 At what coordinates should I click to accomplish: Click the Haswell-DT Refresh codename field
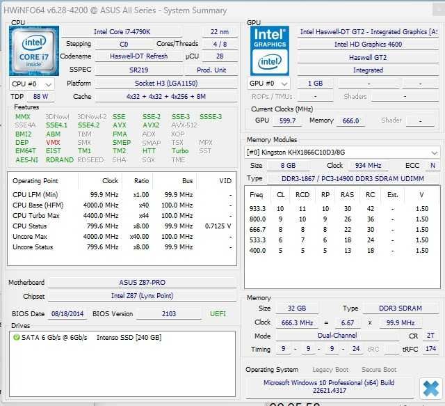[139, 56]
